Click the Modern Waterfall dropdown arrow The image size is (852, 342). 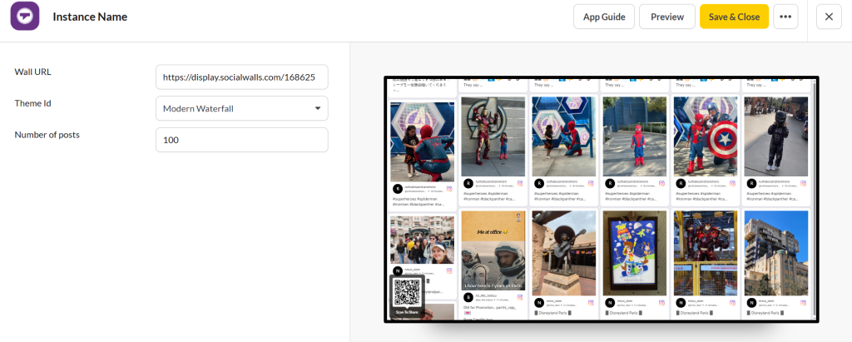317,108
